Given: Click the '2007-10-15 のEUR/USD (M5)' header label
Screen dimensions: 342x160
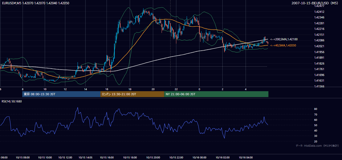Looking at the screenshot, I should pyautogui.click(x=315, y=3).
